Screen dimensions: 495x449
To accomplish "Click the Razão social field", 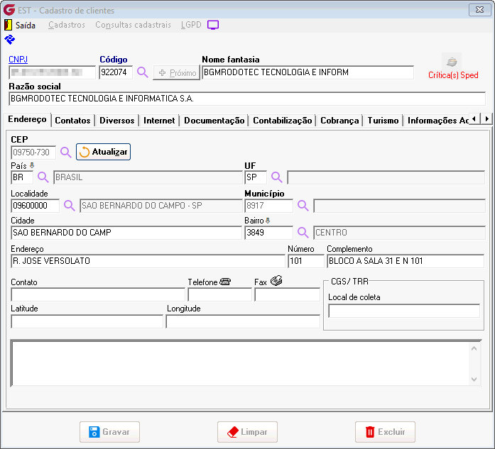I will tap(247, 99).
